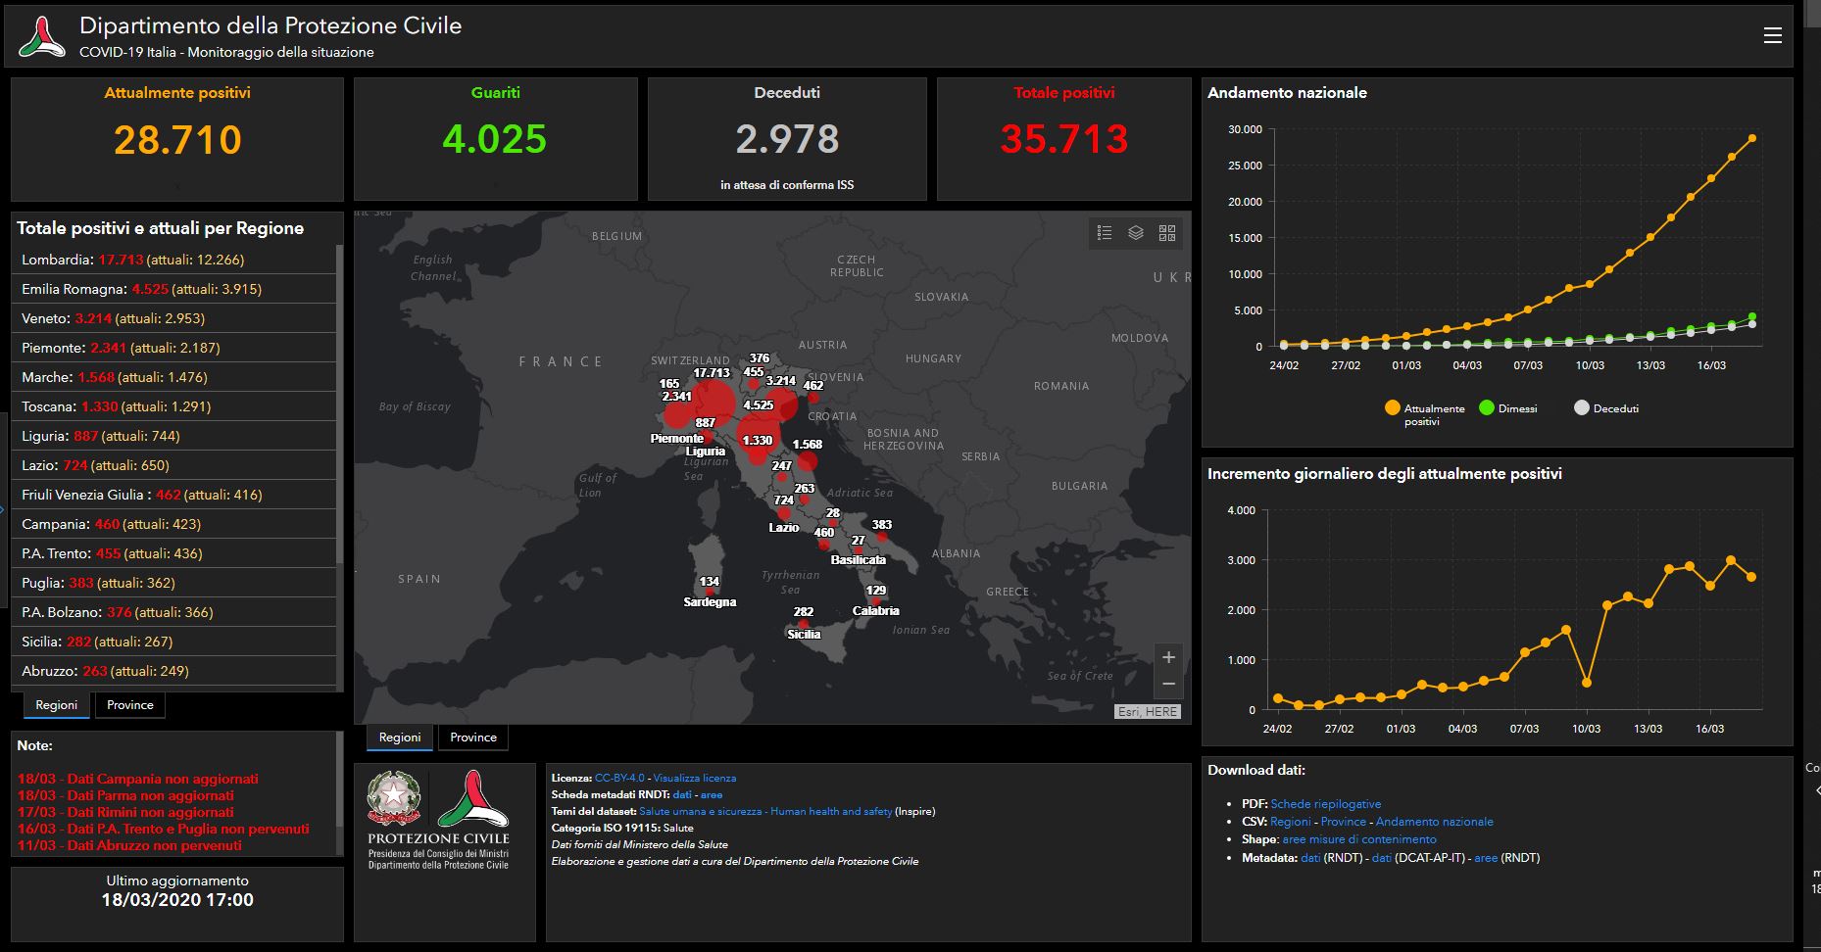Click the Lazio 724 map marker
This screenshot has width=1821, height=952.
point(784,513)
